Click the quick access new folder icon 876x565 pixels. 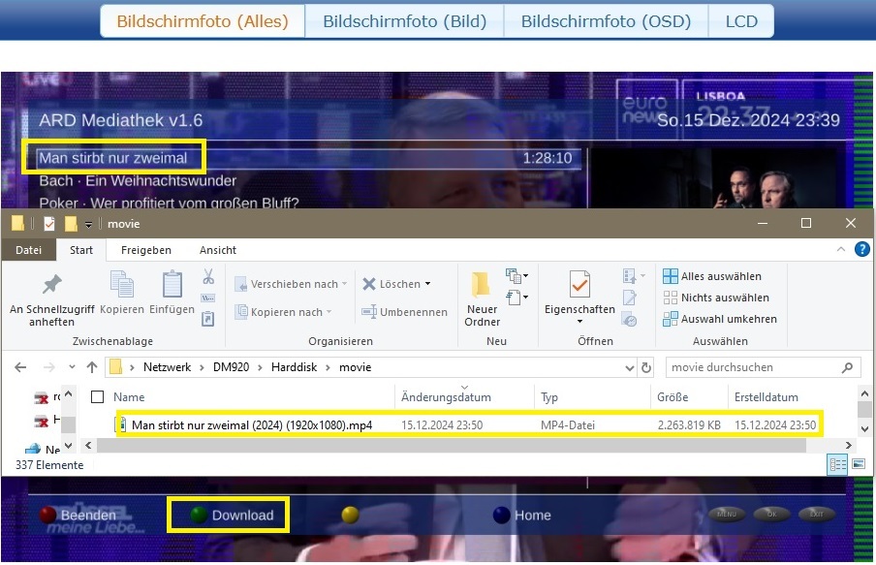[x=71, y=224]
